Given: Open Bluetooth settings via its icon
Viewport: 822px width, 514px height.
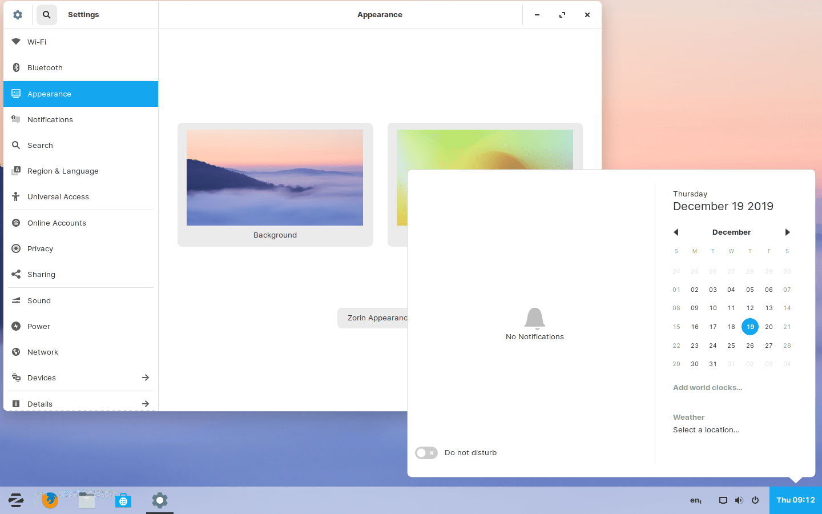Looking at the screenshot, I should (x=16, y=67).
